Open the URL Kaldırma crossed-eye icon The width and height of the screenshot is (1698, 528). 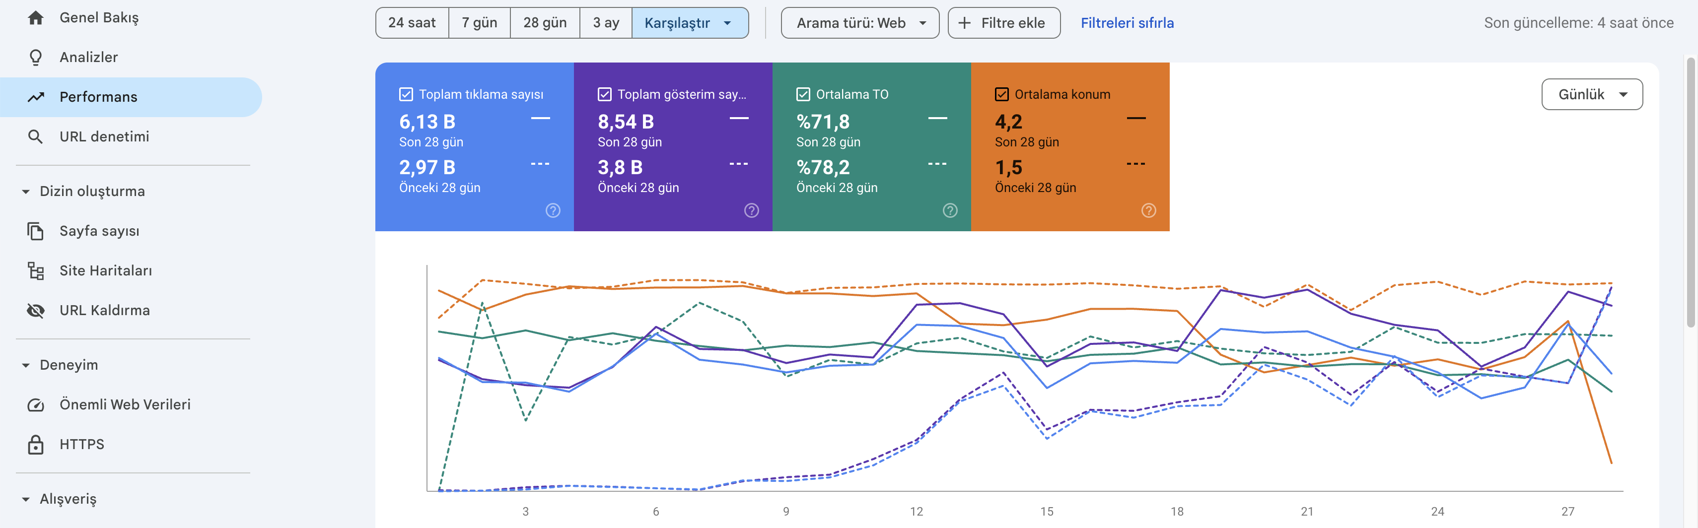[36, 310]
